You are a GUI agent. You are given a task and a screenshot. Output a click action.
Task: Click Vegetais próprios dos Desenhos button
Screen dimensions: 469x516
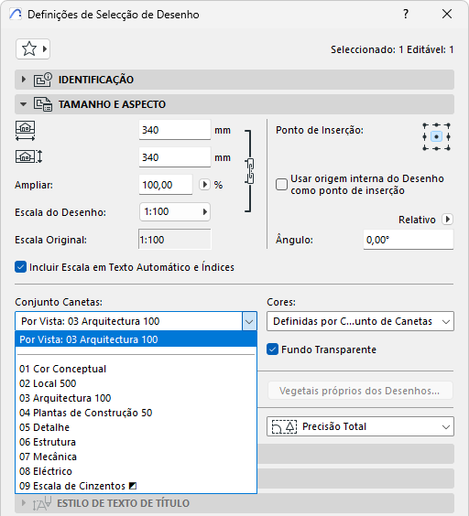coord(360,391)
